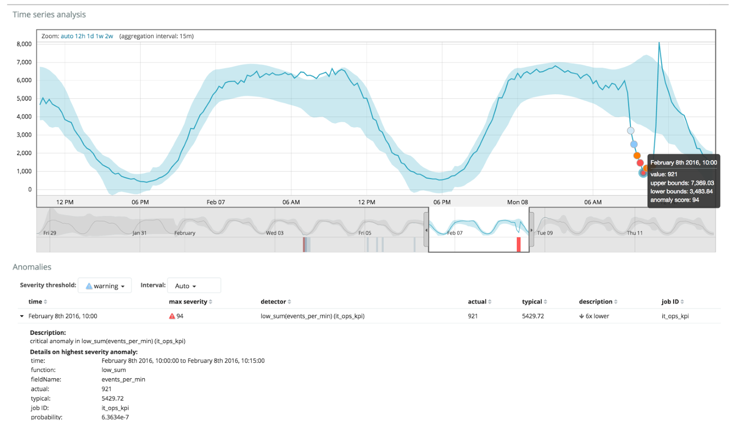
Task: Set chart zoom to auto
Action: coord(67,36)
